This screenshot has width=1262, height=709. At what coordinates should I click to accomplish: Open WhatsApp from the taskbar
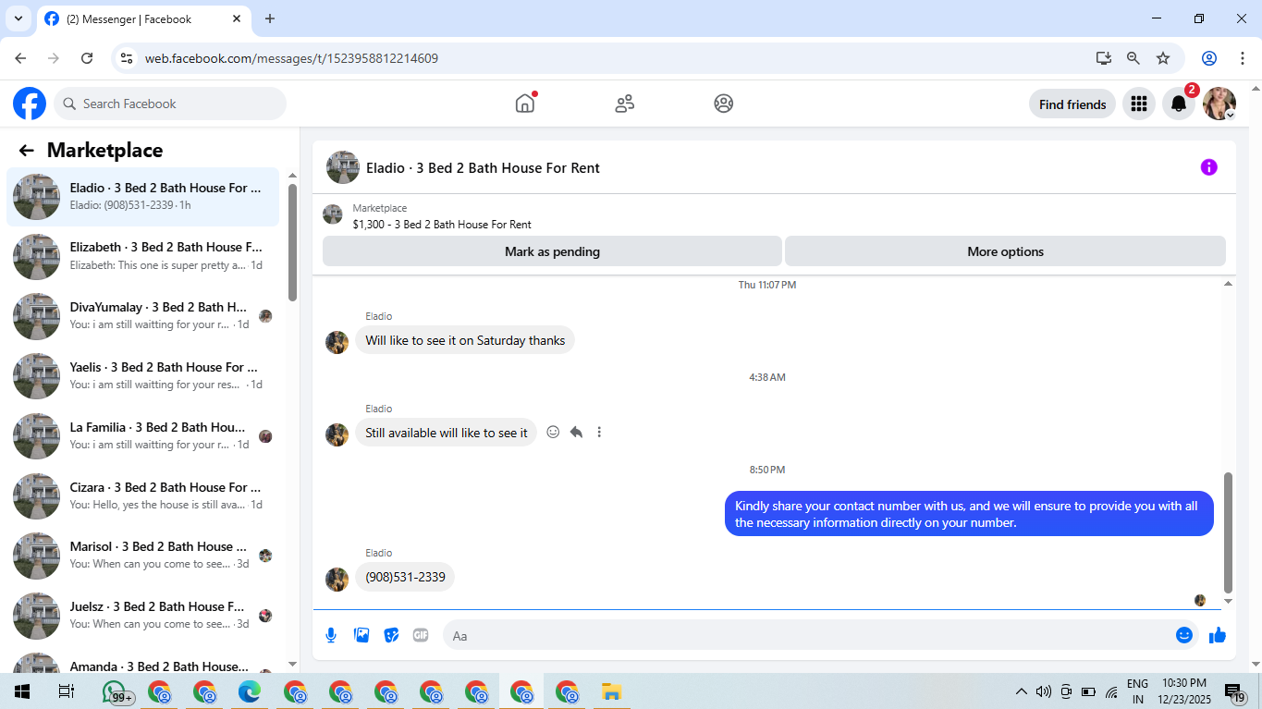tap(115, 691)
